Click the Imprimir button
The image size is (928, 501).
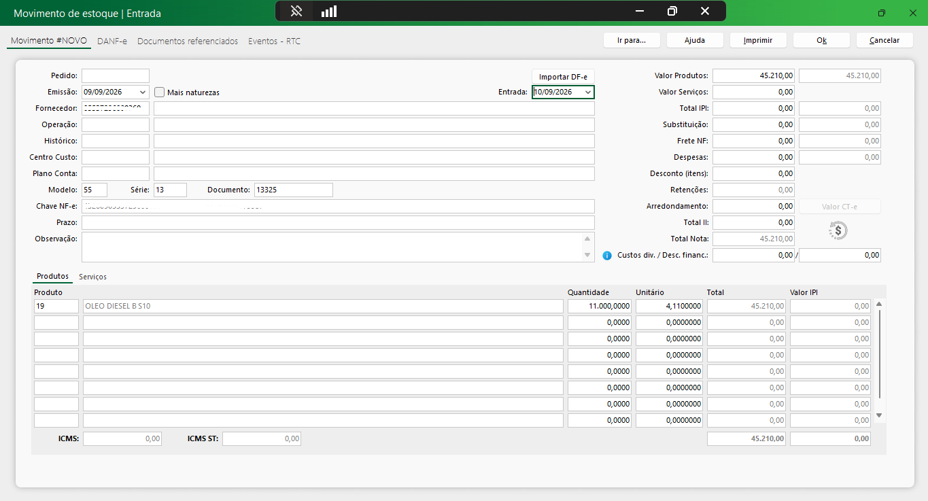click(758, 40)
